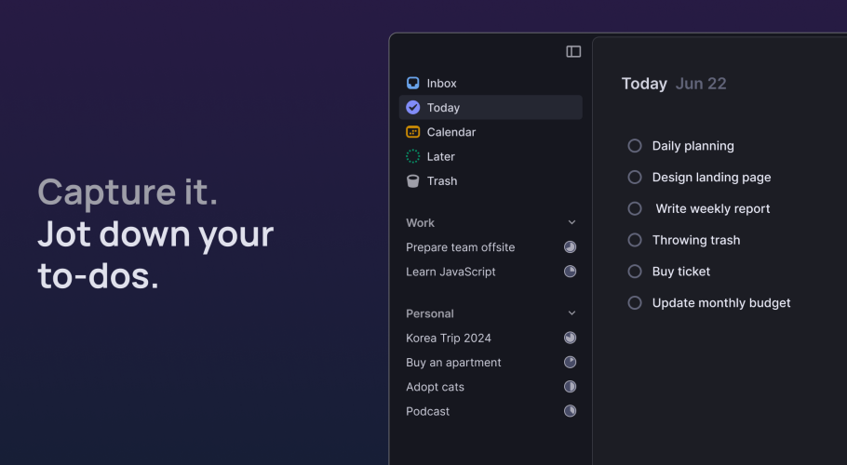The height and width of the screenshot is (465, 847).
Task: Click the Today page heading
Action: [x=644, y=84]
